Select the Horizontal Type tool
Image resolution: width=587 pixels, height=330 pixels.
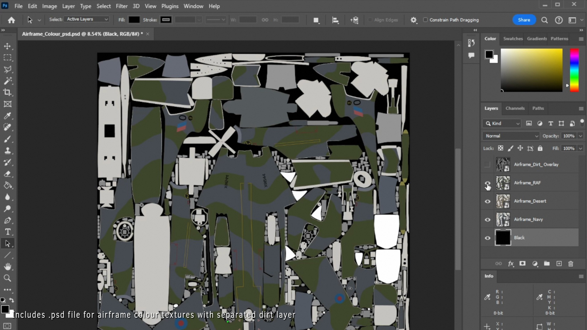(7, 232)
